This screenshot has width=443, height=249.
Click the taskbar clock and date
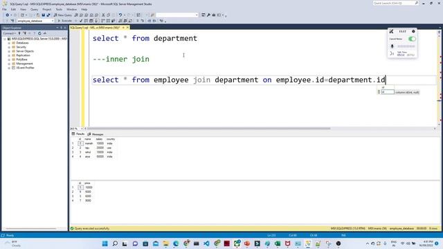point(426,243)
